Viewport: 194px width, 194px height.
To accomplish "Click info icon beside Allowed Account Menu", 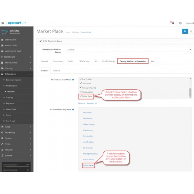I will coord(73,80).
